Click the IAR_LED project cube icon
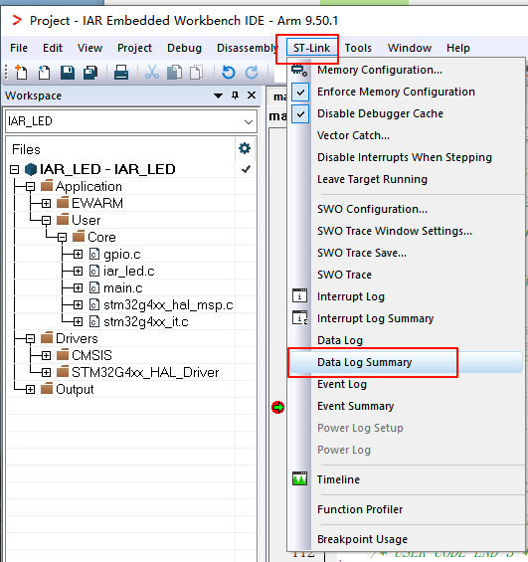This screenshot has width=528, height=562. pyautogui.click(x=31, y=169)
